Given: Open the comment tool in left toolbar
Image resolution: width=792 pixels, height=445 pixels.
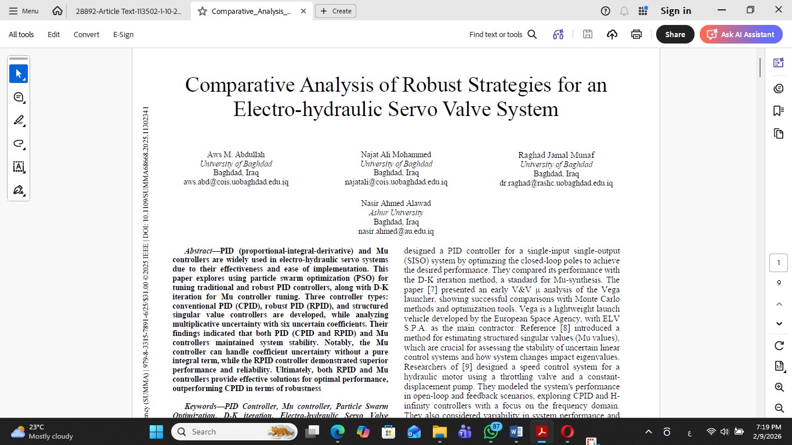Looking at the screenshot, I should [x=19, y=97].
